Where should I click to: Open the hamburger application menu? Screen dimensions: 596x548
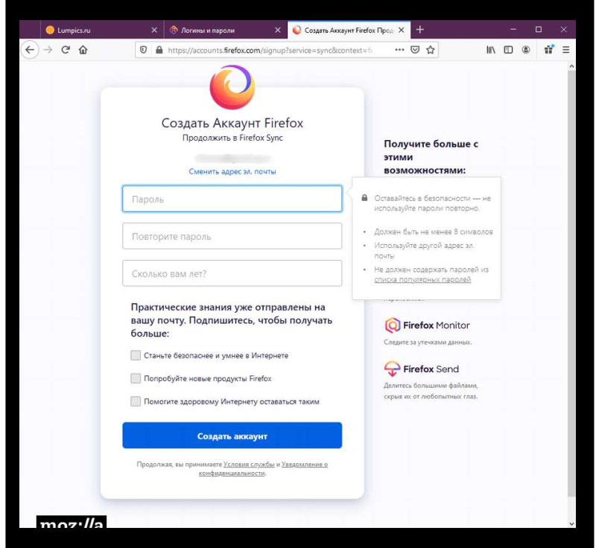point(566,50)
